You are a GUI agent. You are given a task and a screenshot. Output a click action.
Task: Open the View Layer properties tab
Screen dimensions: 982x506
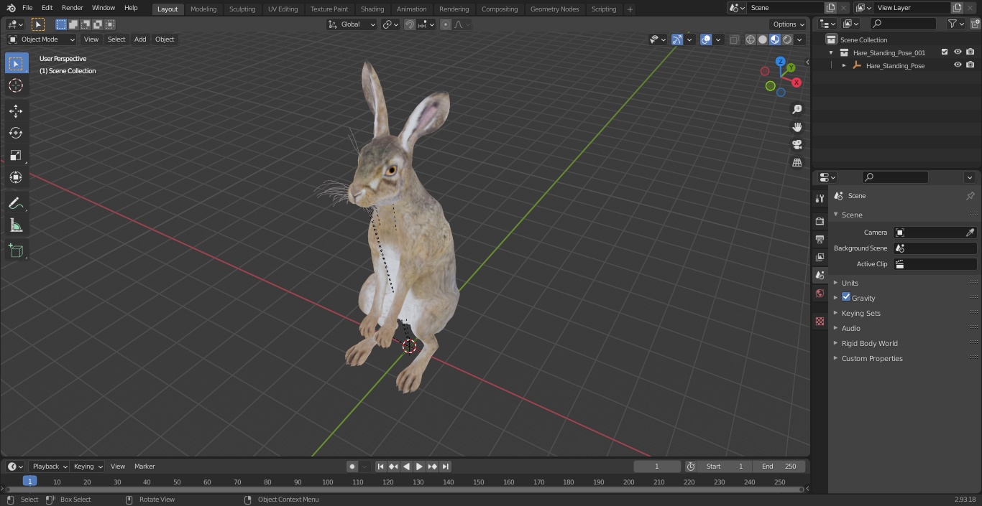tap(820, 257)
